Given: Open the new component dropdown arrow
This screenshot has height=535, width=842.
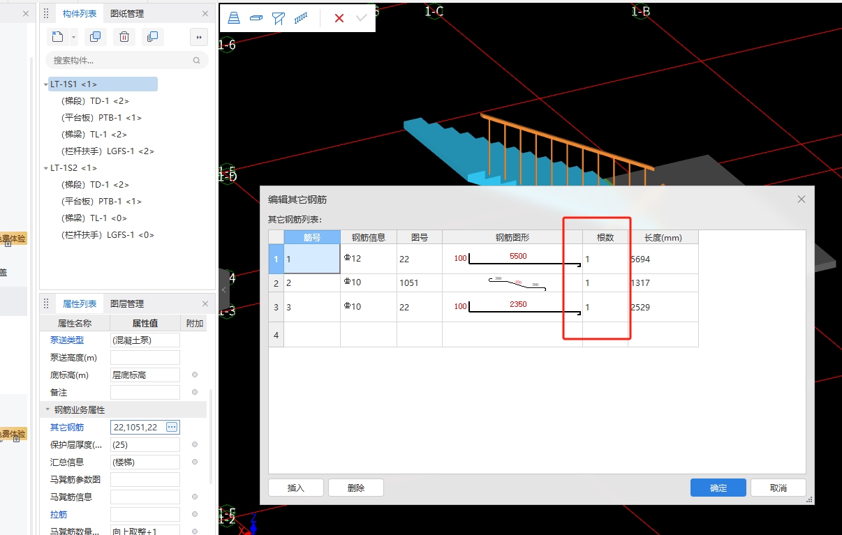Looking at the screenshot, I should click(73, 38).
